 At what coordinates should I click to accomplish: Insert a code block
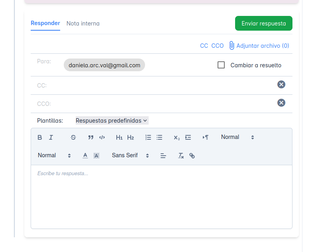click(x=102, y=137)
